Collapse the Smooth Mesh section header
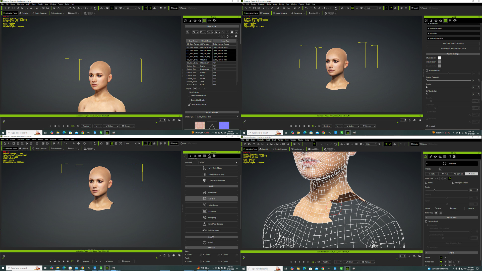 [452, 218]
